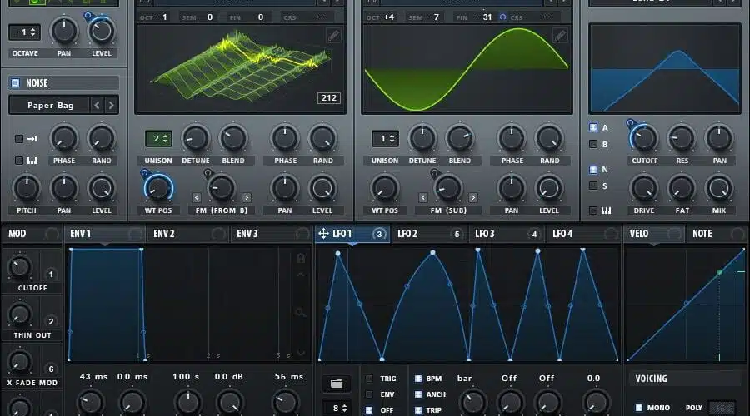Screen dimensions: 750x416
Task: Change OSC A UNISON stepper showing 2
Action: (x=159, y=138)
